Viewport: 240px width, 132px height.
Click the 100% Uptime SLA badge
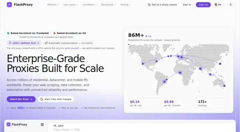24,43
